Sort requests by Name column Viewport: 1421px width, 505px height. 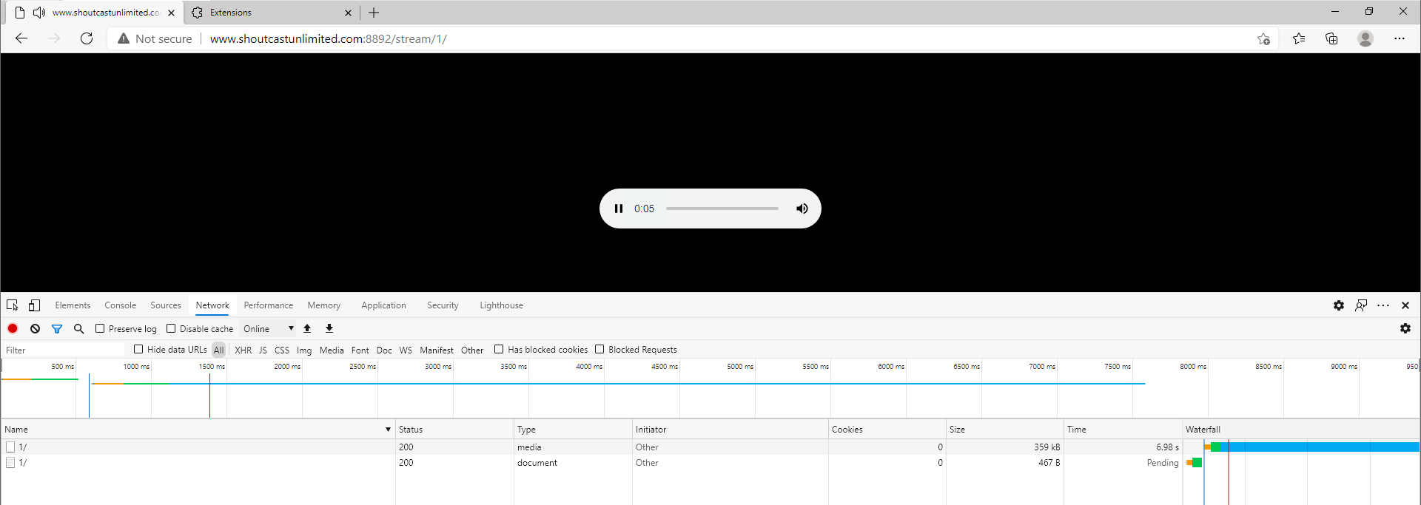(198, 429)
